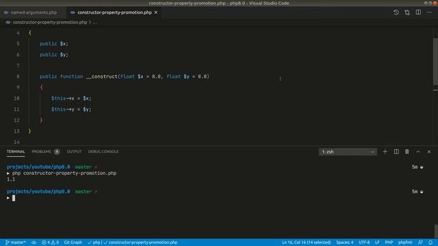Click the PHP file icon on named-arguments.php tab
Viewport: 438px width, 246px height.
coord(6,12)
